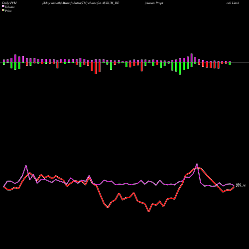249x249 pixels.
Task: Select the 'Volume' legend label
Action: (x=9, y=7)
